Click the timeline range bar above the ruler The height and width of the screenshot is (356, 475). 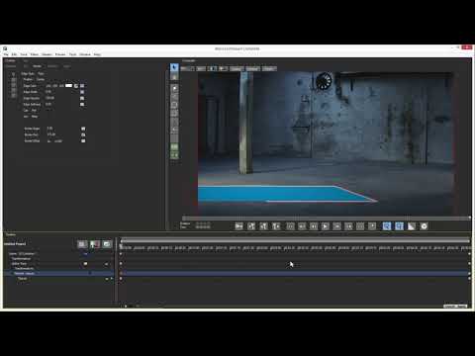pos(295,241)
